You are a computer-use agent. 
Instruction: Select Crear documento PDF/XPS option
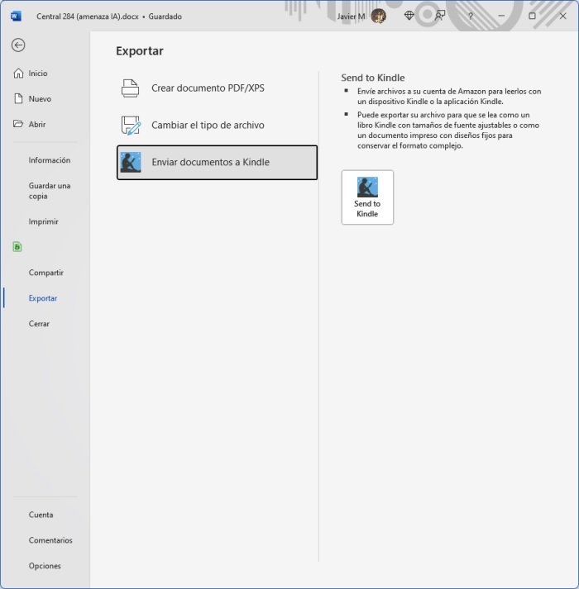(x=217, y=88)
